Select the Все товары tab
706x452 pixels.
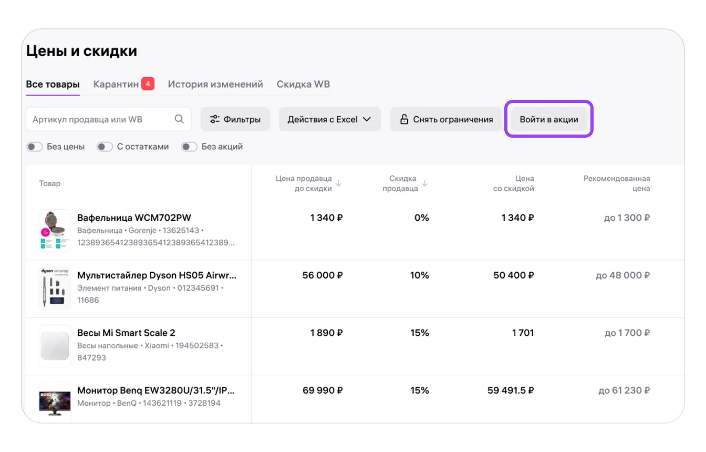[x=53, y=84]
